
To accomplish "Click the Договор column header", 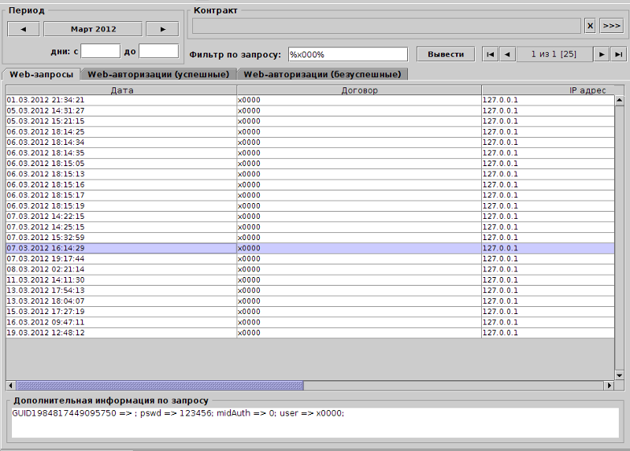I will pos(359,91).
